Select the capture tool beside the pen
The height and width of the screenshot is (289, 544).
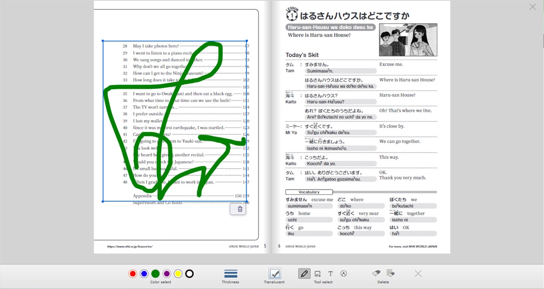click(317, 273)
